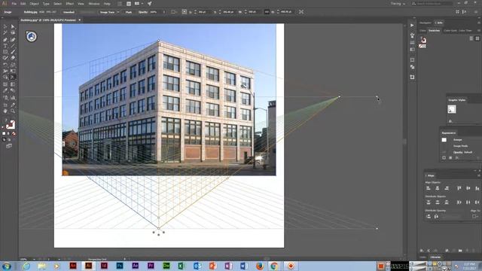Viewport: 482px width, 271px height.
Task: Switch Swatches panel to list view
Action: click(x=471, y=38)
